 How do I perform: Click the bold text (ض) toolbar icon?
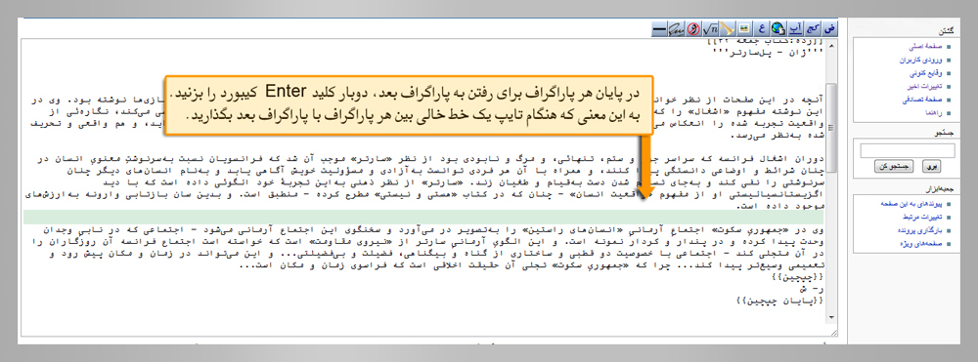tap(829, 28)
